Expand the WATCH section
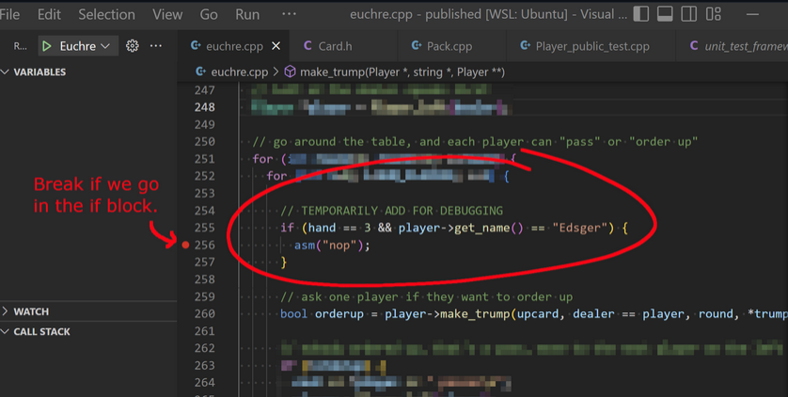The image size is (788, 397). pos(7,311)
